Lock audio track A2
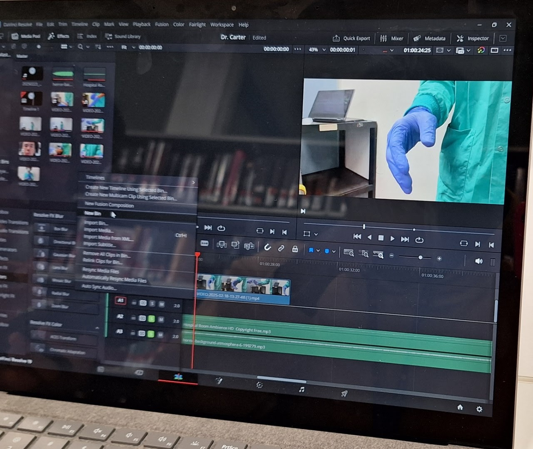533x449 pixels. tap(133, 318)
